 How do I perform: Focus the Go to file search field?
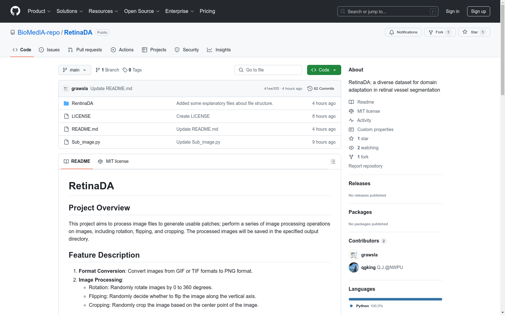268,70
